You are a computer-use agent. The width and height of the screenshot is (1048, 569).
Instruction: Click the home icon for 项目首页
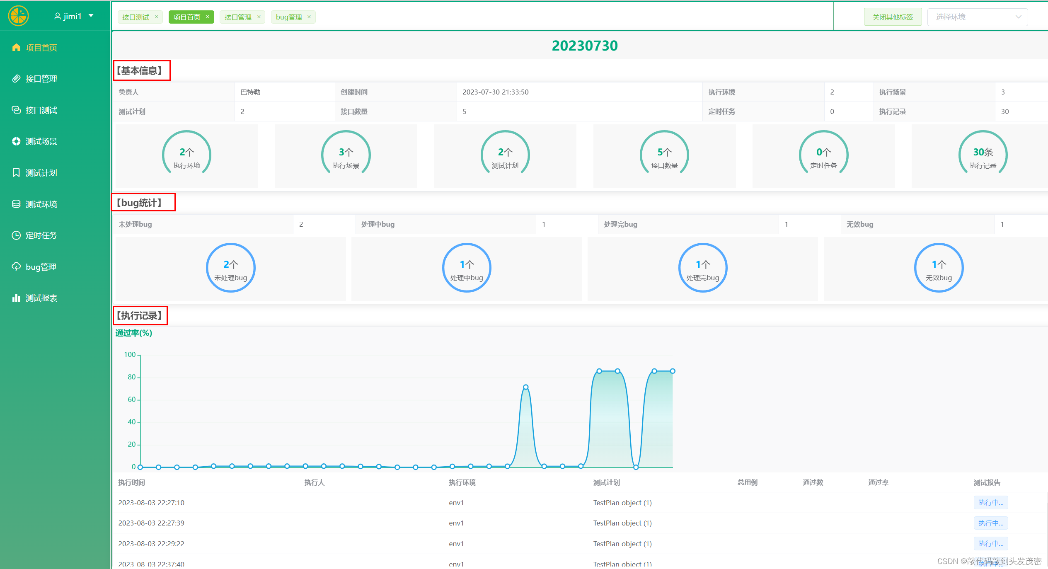pyautogui.click(x=16, y=47)
